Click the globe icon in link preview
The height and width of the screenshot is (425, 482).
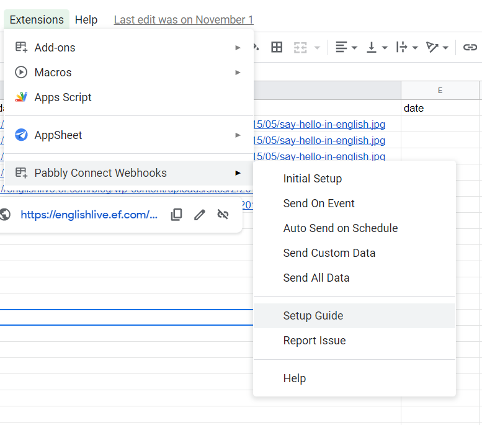coord(5,215)
